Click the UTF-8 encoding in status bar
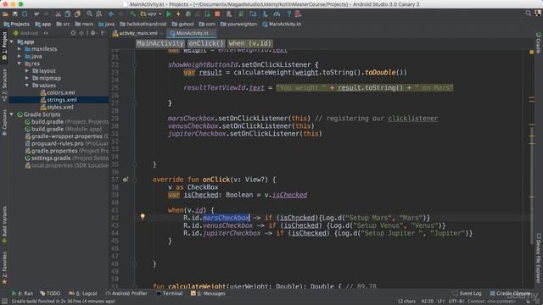Image resolution: width=543 pixels, height=305 pixels. click(457, 302)
